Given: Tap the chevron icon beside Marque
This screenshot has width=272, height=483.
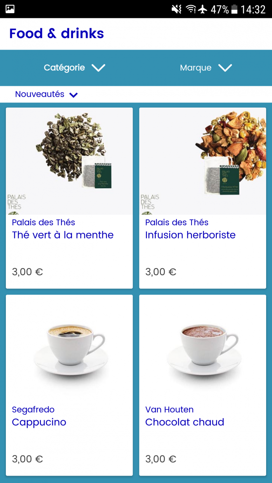Looking at the screenshot, I should click(x=225, y=68).
